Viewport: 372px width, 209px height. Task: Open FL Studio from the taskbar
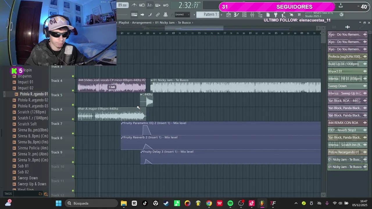pyautogui.click(x=262, y=203)
